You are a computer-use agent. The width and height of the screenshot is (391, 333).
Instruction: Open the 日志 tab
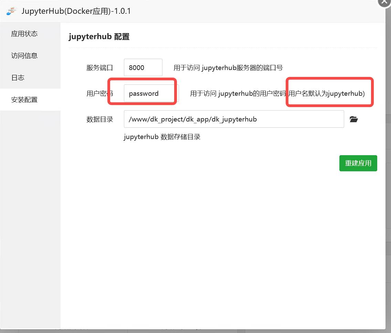point(30,78)
